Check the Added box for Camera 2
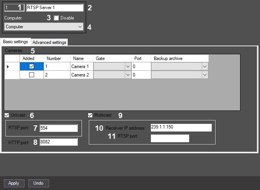This screenshot has height=190, width=260. [31, 75]
